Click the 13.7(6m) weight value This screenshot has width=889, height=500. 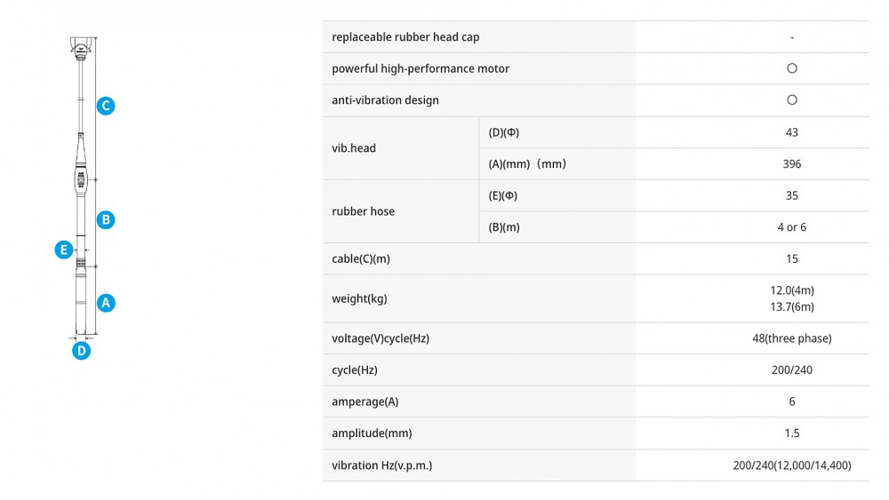pos(792,307)
